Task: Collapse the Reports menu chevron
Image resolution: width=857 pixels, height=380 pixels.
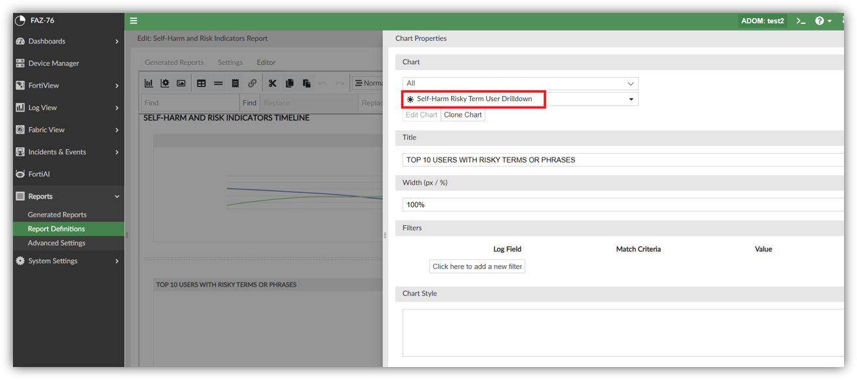Action: coord(117,196)
